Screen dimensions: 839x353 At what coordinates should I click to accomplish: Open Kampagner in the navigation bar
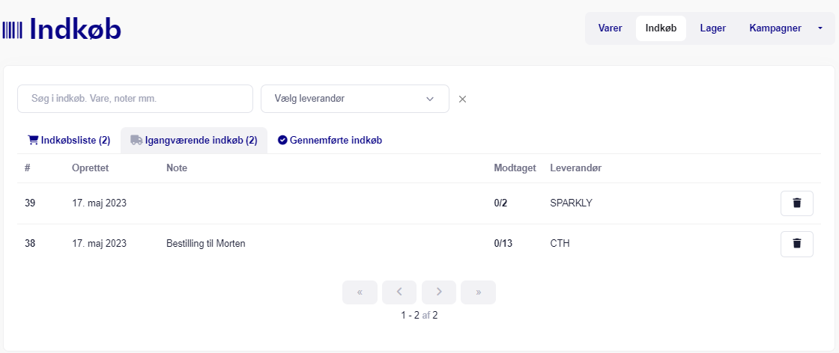pos(775,28)
